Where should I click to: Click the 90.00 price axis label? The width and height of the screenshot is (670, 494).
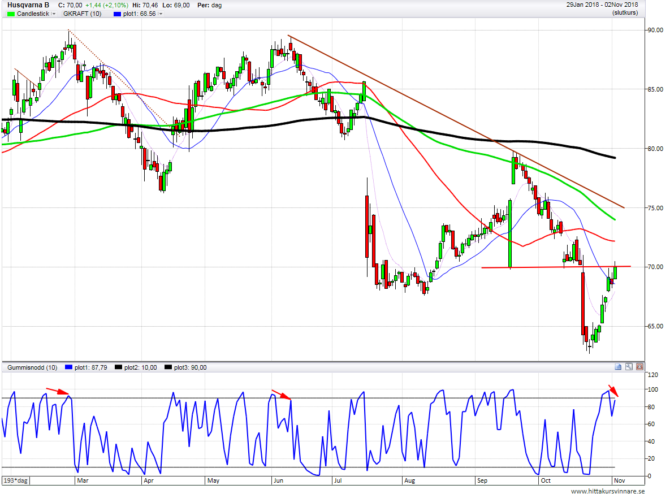point(655,31)
